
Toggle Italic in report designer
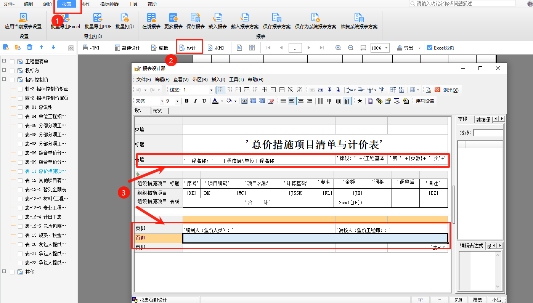coord(196,101)
